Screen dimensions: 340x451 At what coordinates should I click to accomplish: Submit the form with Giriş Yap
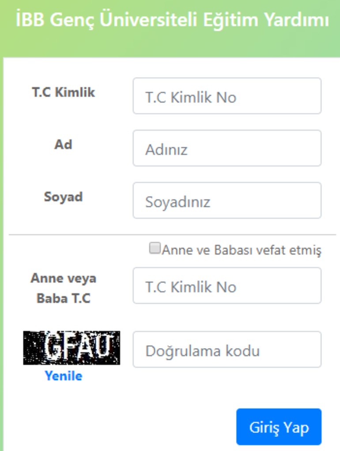pyautogui.click(x=279, y=427)
